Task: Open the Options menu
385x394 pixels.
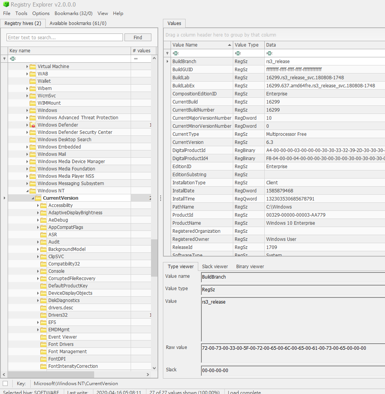Action: (41, 13)
